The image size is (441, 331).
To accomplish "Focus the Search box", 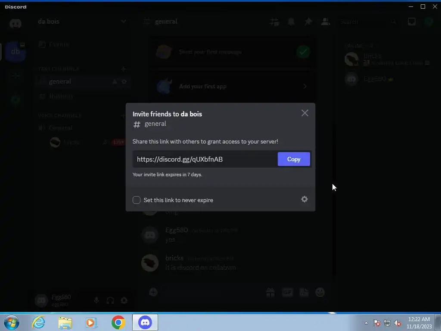I will pyautogui.click(x=369, y=22).
